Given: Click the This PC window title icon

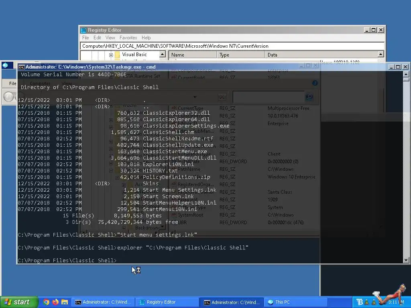Looking at the screenshot, I should pyautogui.click(x=5, y=65).
